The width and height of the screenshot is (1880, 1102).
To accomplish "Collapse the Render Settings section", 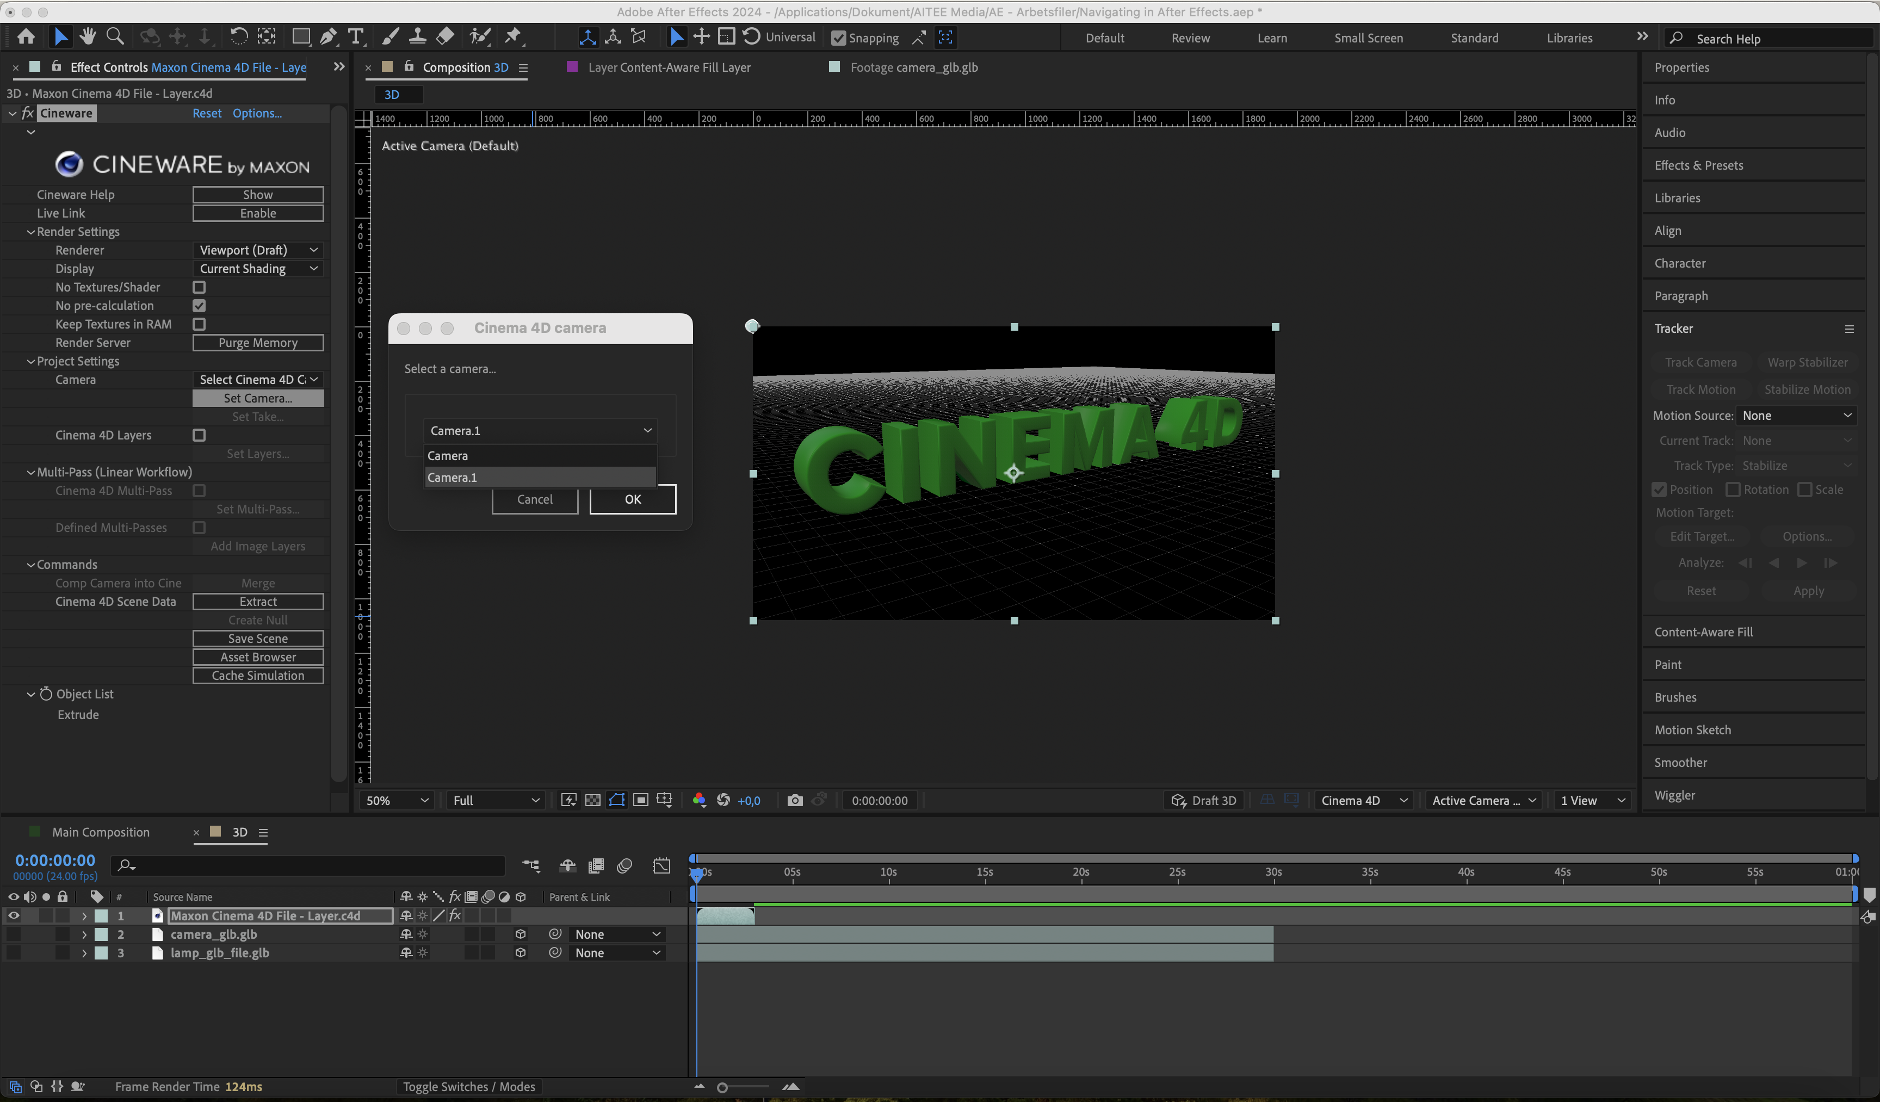I will click(32, 231).
